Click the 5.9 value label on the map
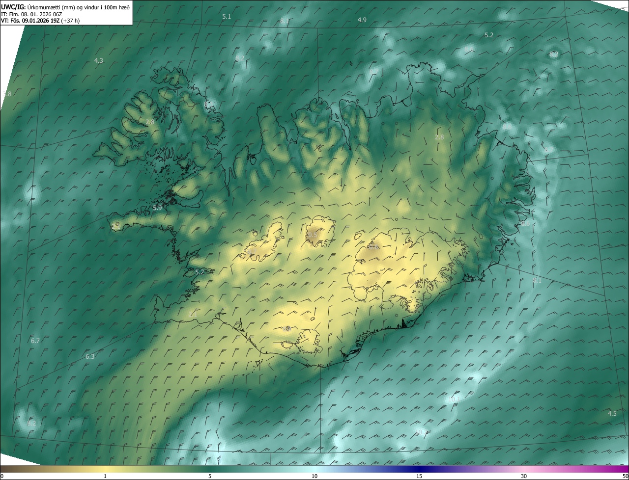Screen dimensions: 629x480 point(157,208)
